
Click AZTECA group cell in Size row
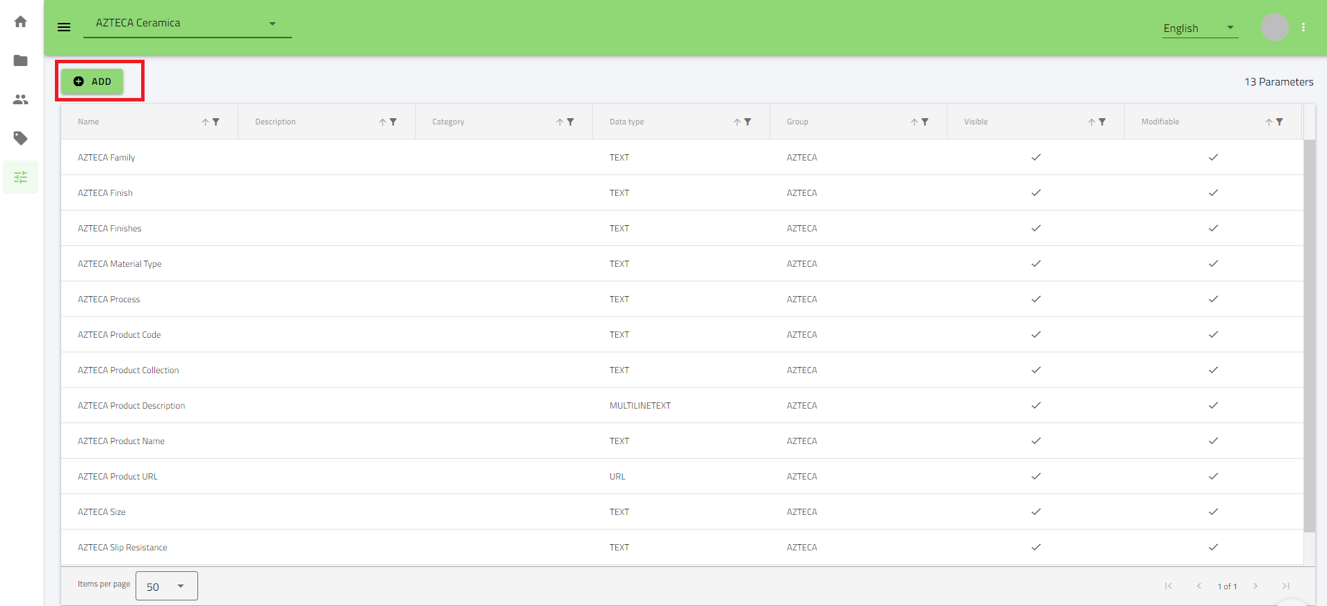pyautogui.click(x=801, y=512)
